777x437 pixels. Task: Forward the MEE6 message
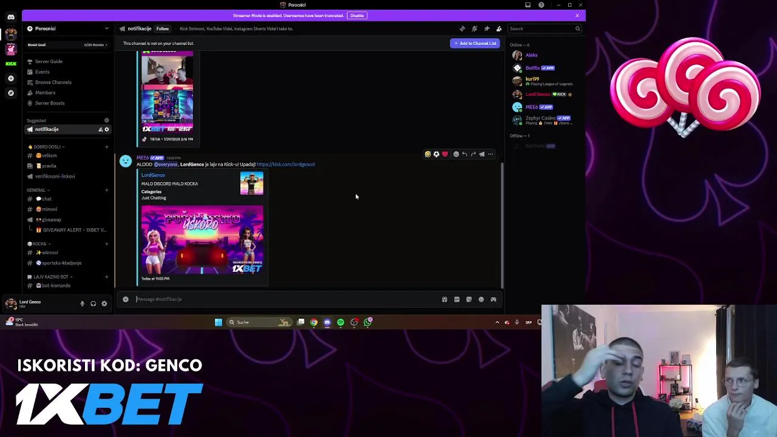point(473,154)
